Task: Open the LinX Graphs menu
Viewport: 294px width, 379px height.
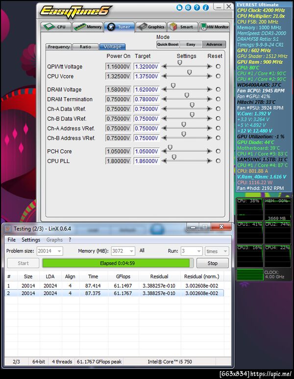Action: point(54,240)
